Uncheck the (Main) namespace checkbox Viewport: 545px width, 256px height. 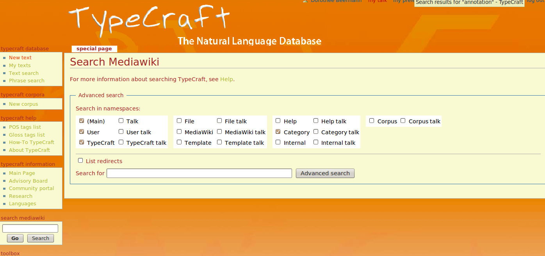[x=82, y=121]
